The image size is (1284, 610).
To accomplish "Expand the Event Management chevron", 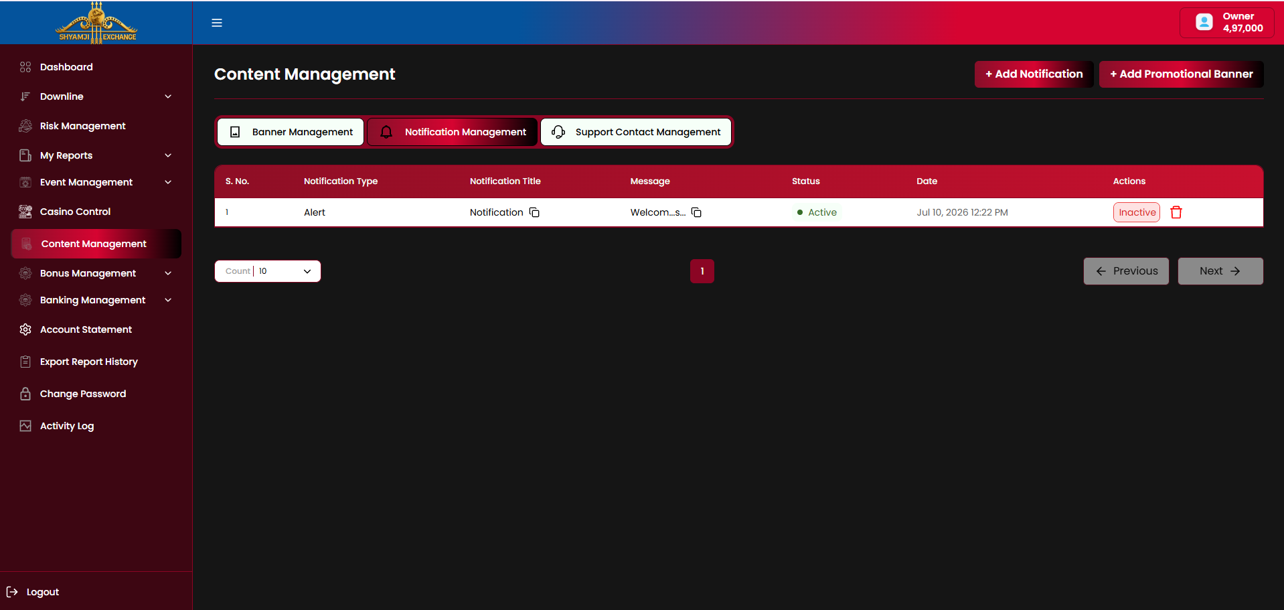I will pyautogui.click(x=168, y=182).
